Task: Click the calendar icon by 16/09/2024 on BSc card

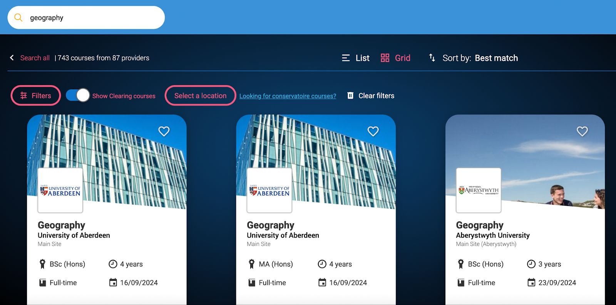Action: 113,282
